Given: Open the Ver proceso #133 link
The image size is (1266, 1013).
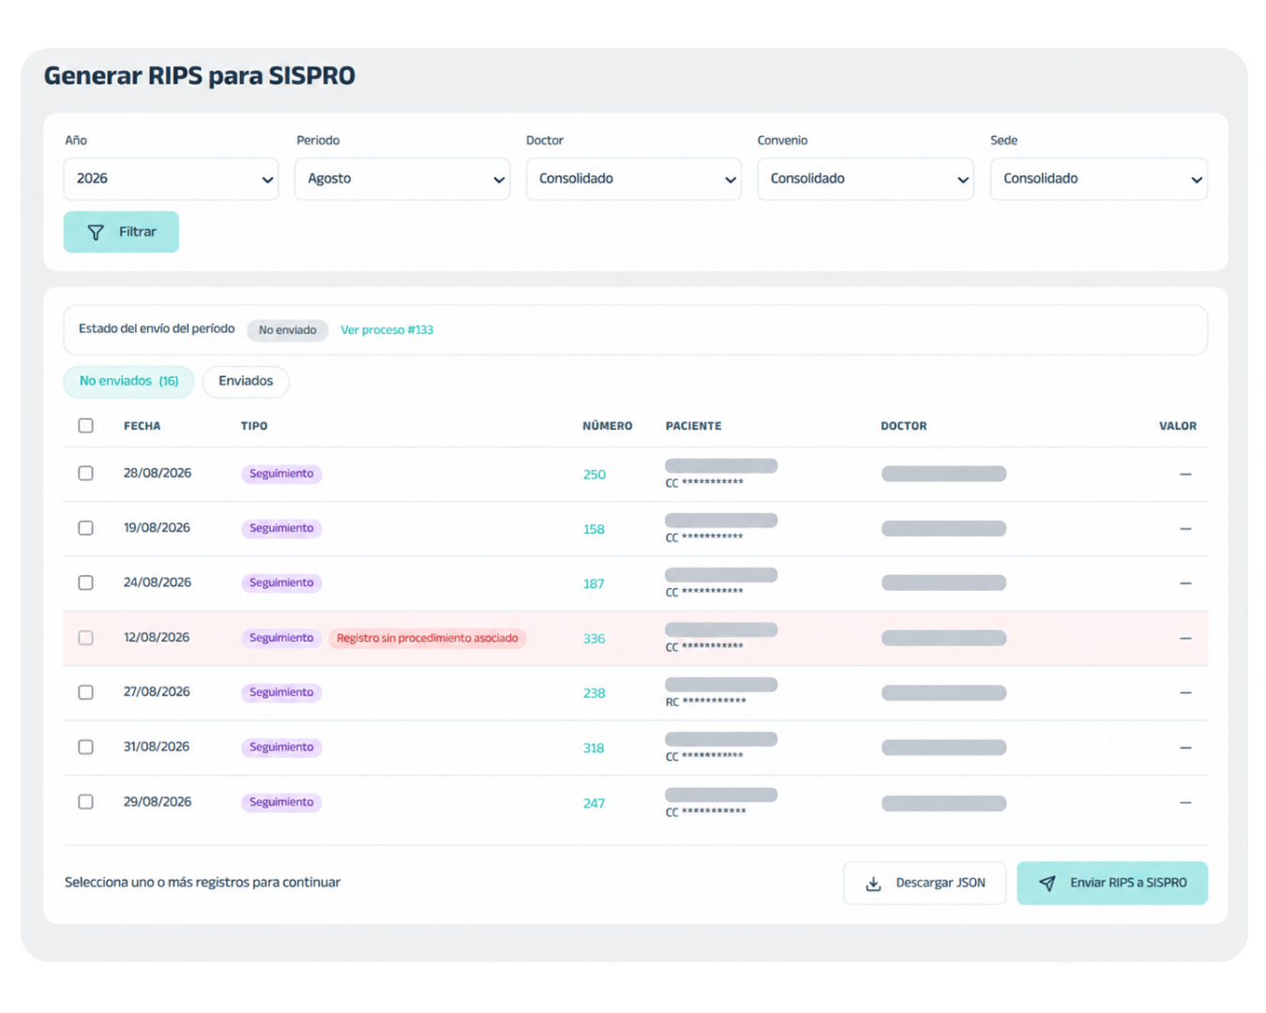Looking at the screenshot, I should tap(386, 330).
